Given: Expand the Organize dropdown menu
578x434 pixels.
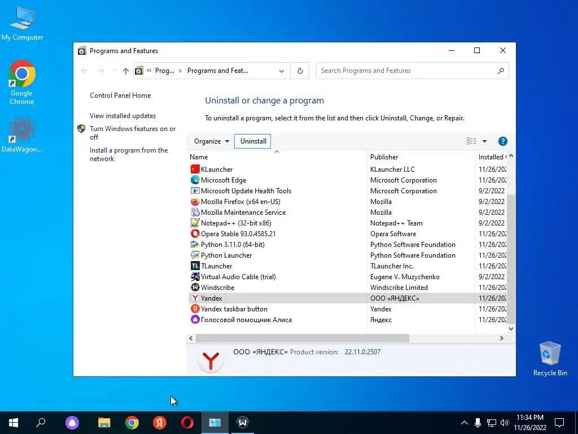Looking at the screenshot, I should (212, 141).
